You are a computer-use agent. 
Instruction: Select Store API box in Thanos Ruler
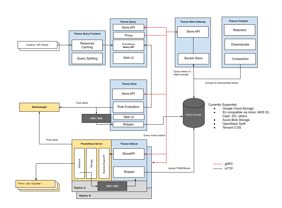click(x=128, y=94)
